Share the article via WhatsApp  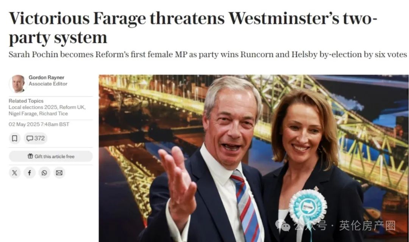[x=44, y=173]
